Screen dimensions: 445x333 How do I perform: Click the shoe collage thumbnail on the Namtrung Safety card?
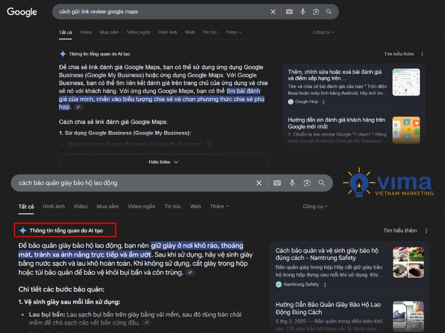(x=408, y=263)
